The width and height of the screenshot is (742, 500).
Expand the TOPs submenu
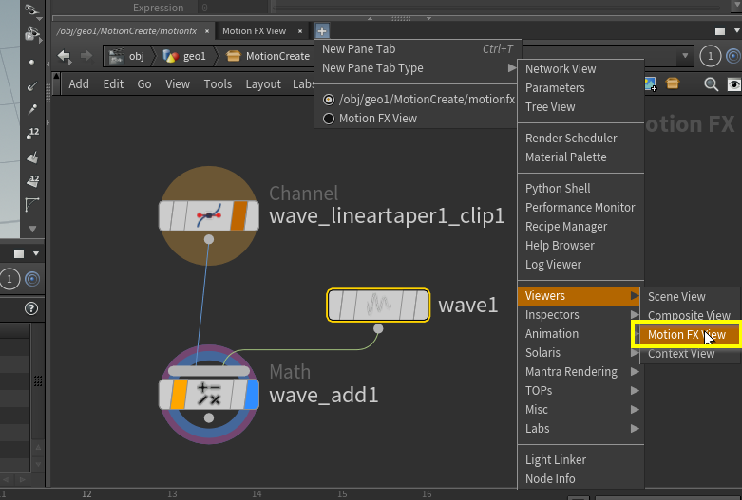point(580,390)
